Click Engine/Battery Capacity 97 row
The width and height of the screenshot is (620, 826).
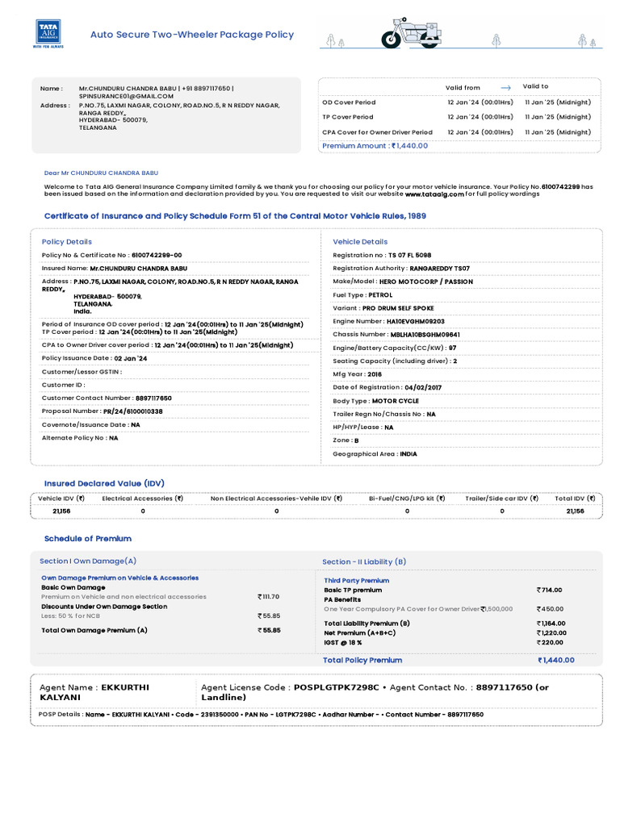(x=394, y=348)
